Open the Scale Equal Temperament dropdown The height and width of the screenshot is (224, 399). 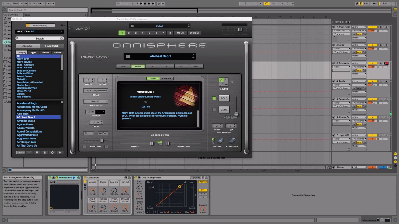pos(95,91)
